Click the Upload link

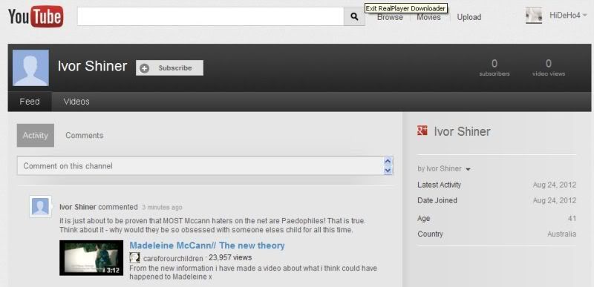pyautogui.click(x=469, y=17)
